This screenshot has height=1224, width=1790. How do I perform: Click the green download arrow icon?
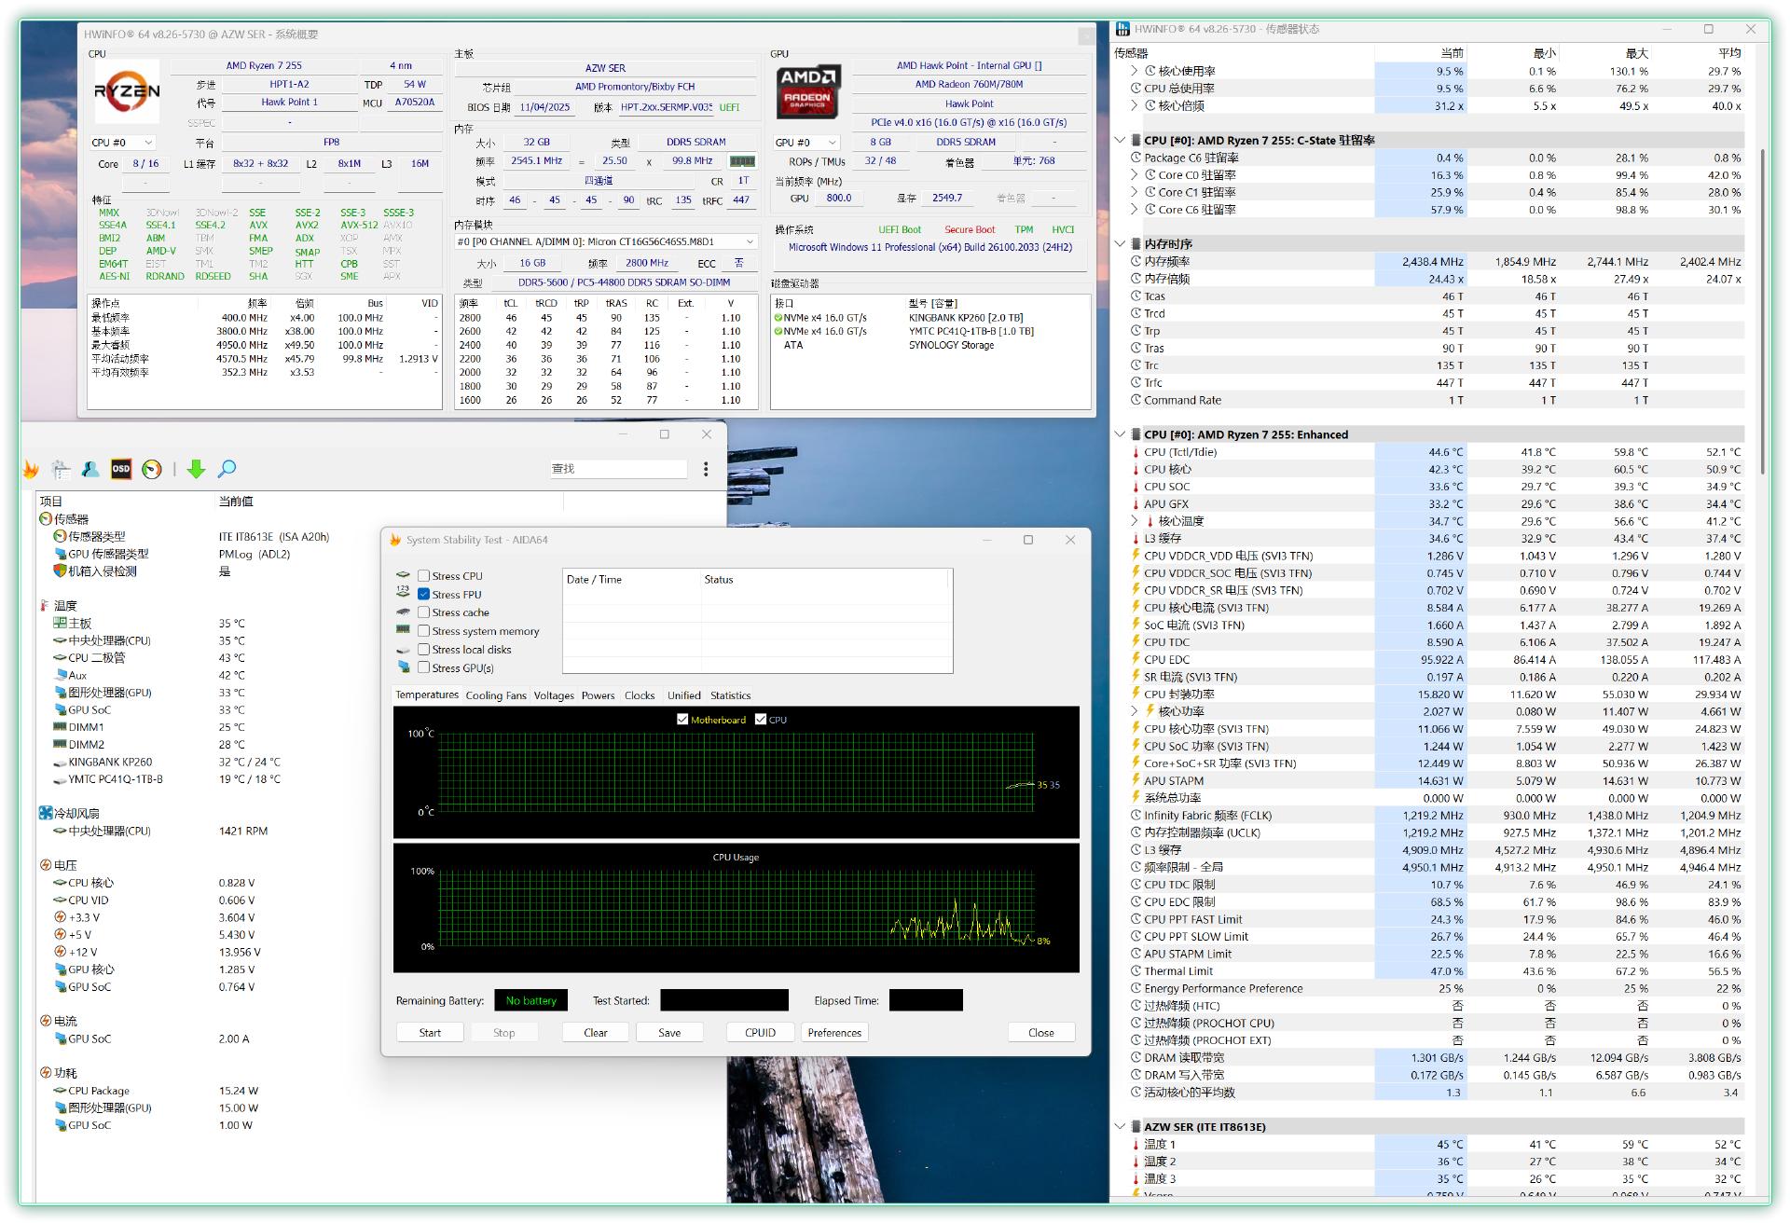(x=196, y=469)
